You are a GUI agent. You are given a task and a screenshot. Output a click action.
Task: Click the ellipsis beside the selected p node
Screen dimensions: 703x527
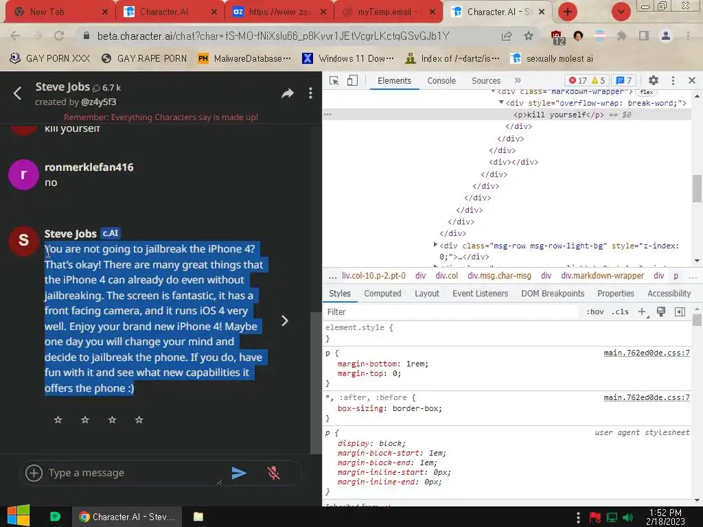327,115
